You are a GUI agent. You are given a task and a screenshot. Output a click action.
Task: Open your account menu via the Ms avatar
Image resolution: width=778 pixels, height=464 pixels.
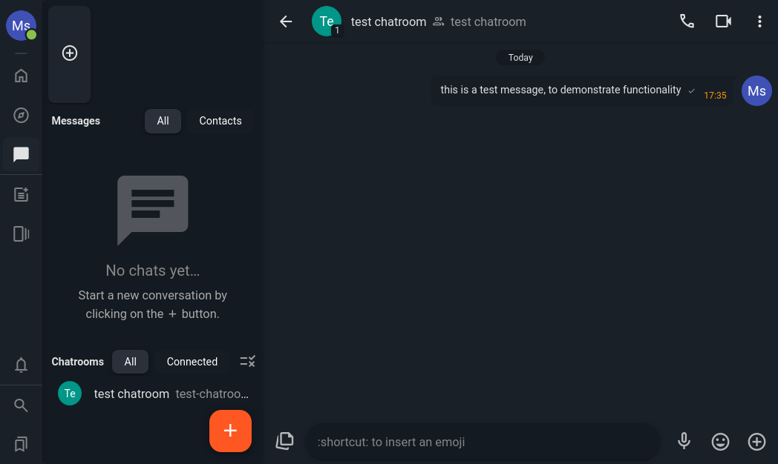click(x=20, y=25)
